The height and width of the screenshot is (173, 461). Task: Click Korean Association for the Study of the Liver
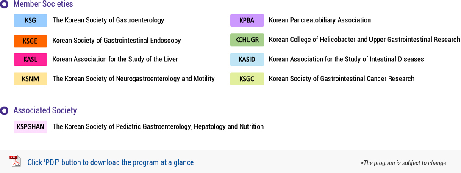pyautogui.click(x=115, y=59)
